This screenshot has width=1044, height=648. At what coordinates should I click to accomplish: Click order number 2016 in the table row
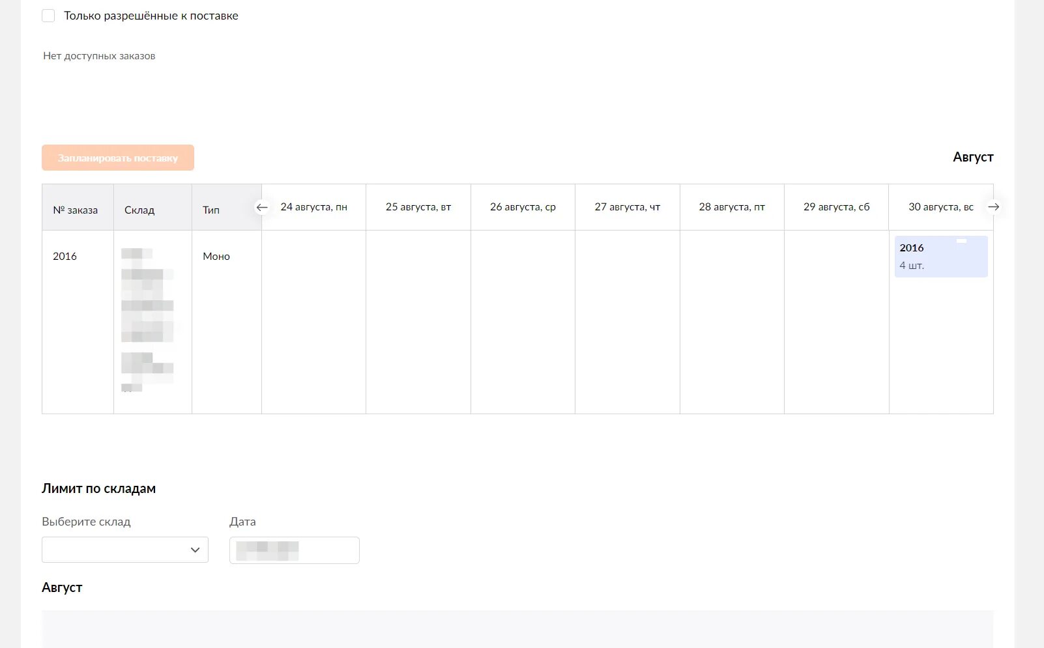click(65, 257)
